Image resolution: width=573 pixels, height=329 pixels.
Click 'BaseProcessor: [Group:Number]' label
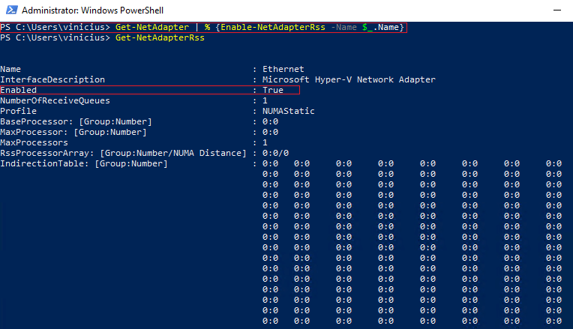coord(76,121)
